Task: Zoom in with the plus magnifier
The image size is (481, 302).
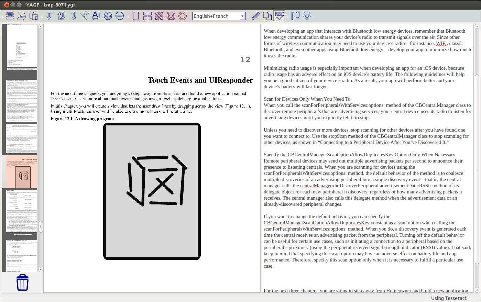Action: coord(108,16)
